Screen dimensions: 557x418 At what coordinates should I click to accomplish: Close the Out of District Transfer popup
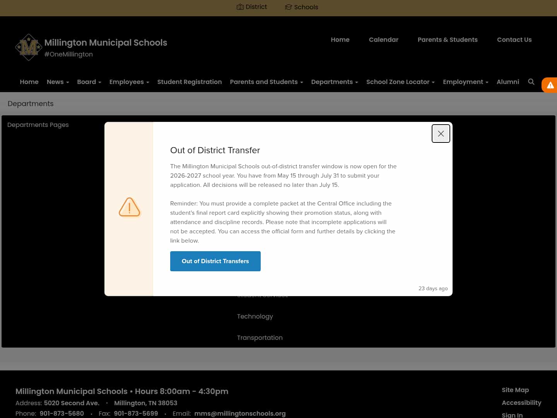pyautogui.click(x=441, y=134)
